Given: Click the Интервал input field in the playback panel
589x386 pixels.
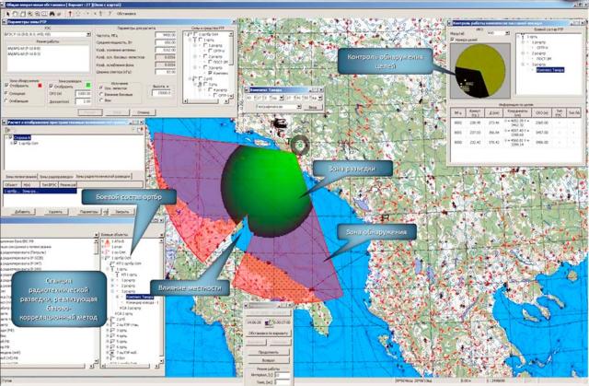Looking at the screenshot, I should (283, 375).
